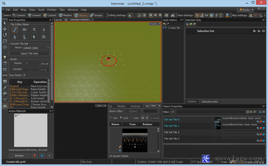Toggle the third Convert selection mode

click(x=50, y=15)
